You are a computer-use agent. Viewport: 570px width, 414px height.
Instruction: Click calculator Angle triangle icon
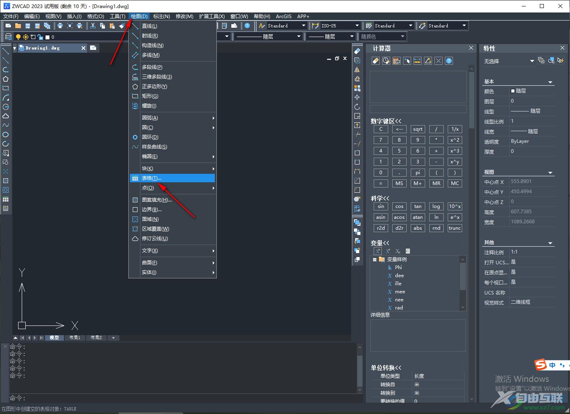[x=428, y=61]
